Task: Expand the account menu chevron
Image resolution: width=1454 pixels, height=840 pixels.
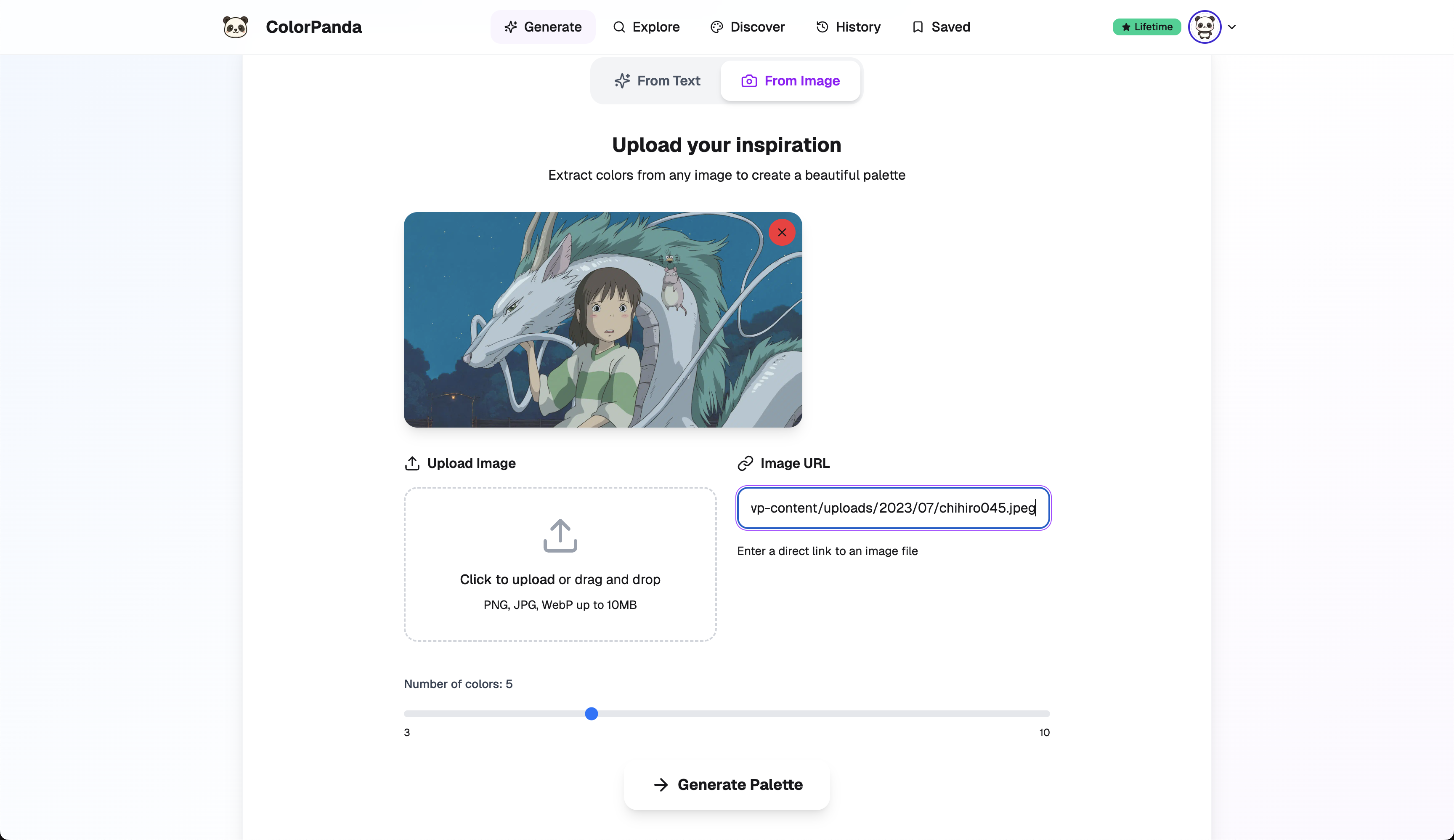Action: (1232, 27)
